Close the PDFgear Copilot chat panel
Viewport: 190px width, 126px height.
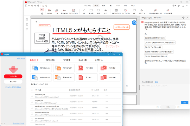187,18
